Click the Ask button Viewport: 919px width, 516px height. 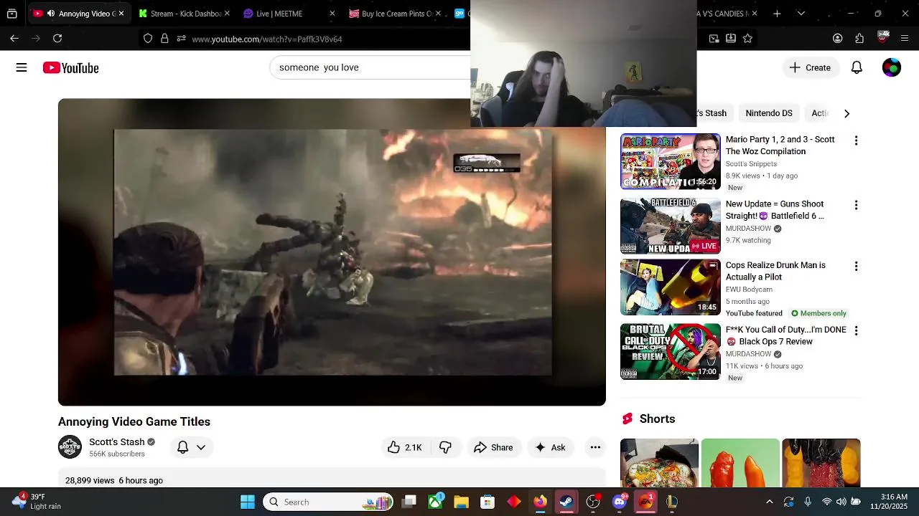pyautogui.click(x=550, y=447)
